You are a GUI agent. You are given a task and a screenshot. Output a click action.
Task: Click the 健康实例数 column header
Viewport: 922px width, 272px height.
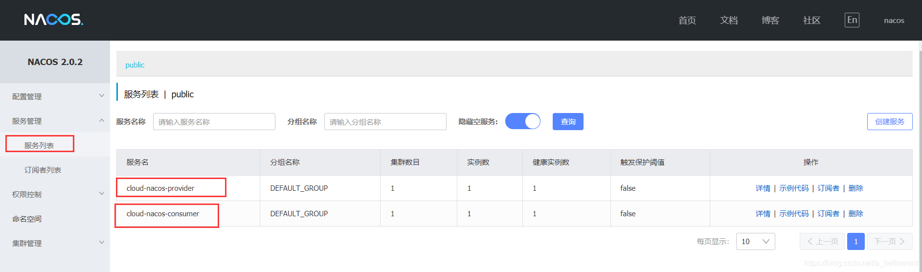coord(551,162)
